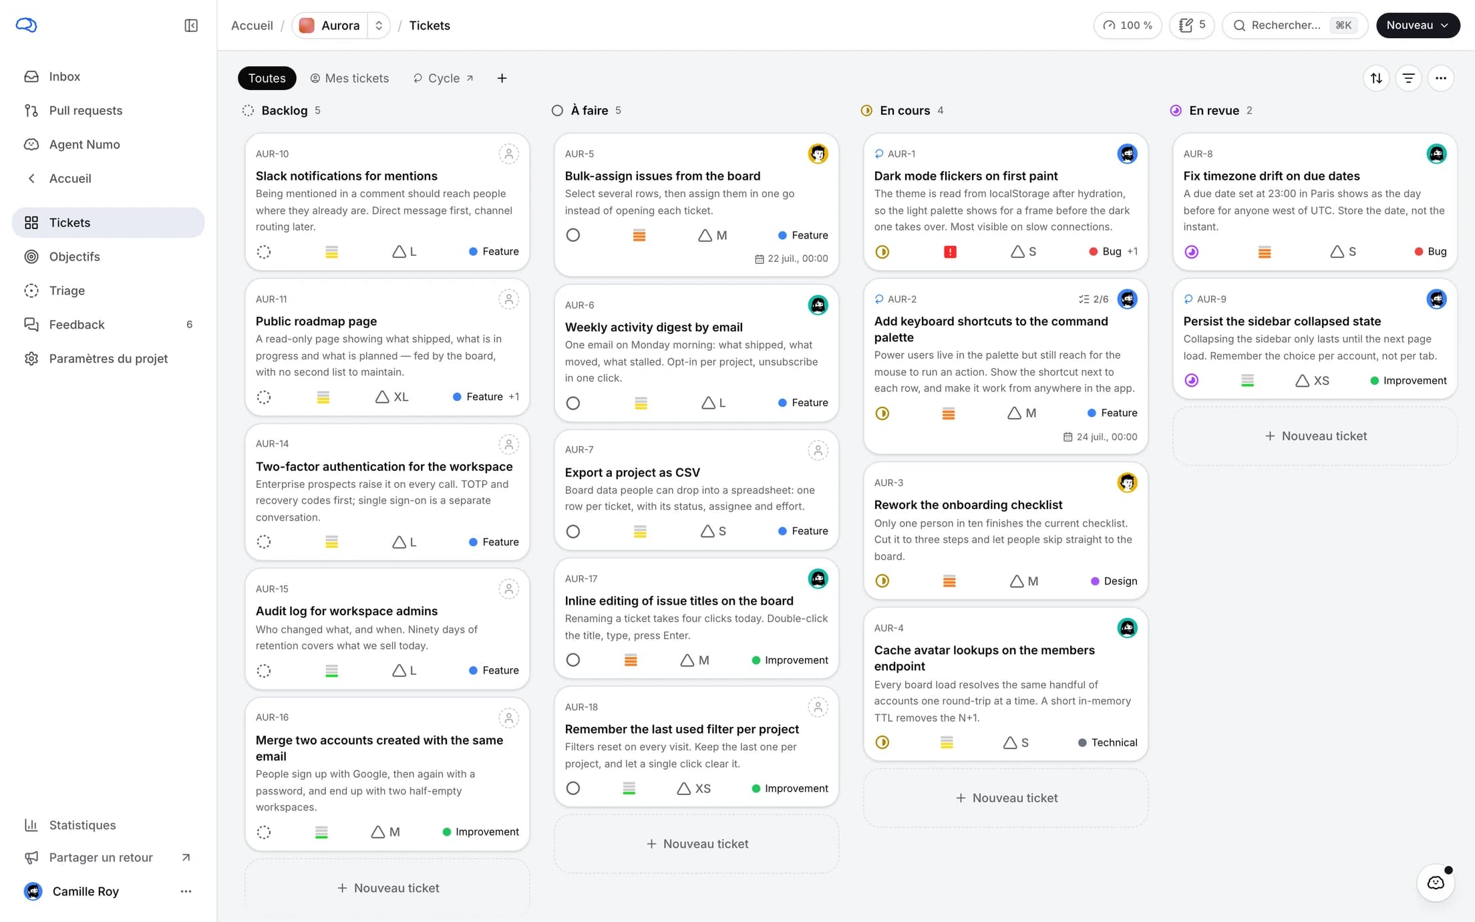Screen dimensions: 1475x922
Task: Toggle in-review status on AUR-9
Action: click(1191, 381)
